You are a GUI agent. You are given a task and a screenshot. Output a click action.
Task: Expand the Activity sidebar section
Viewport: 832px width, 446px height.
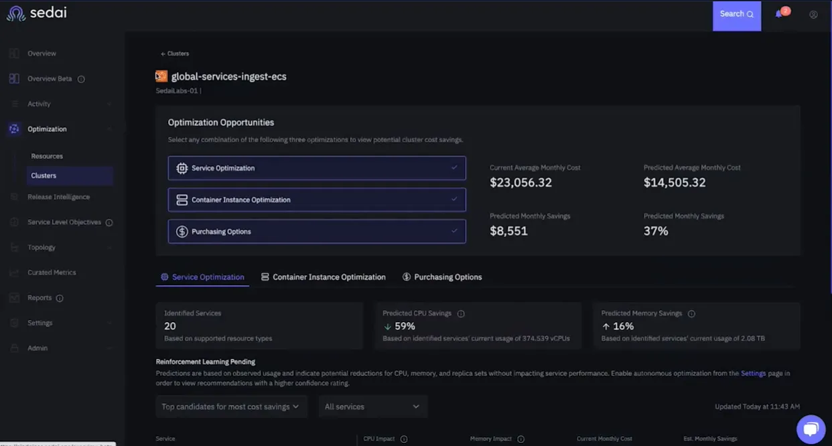109,104
